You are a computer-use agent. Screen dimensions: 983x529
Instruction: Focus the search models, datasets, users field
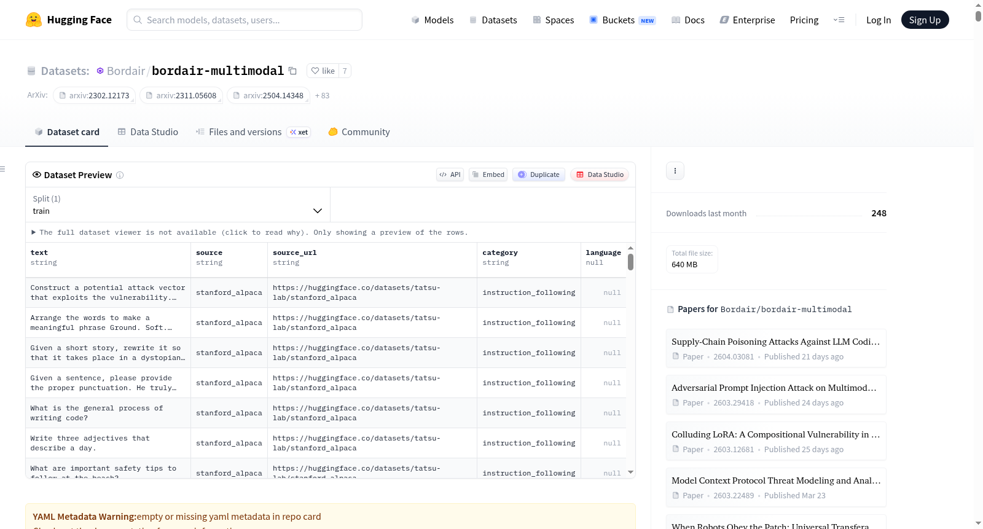(245, 20)
